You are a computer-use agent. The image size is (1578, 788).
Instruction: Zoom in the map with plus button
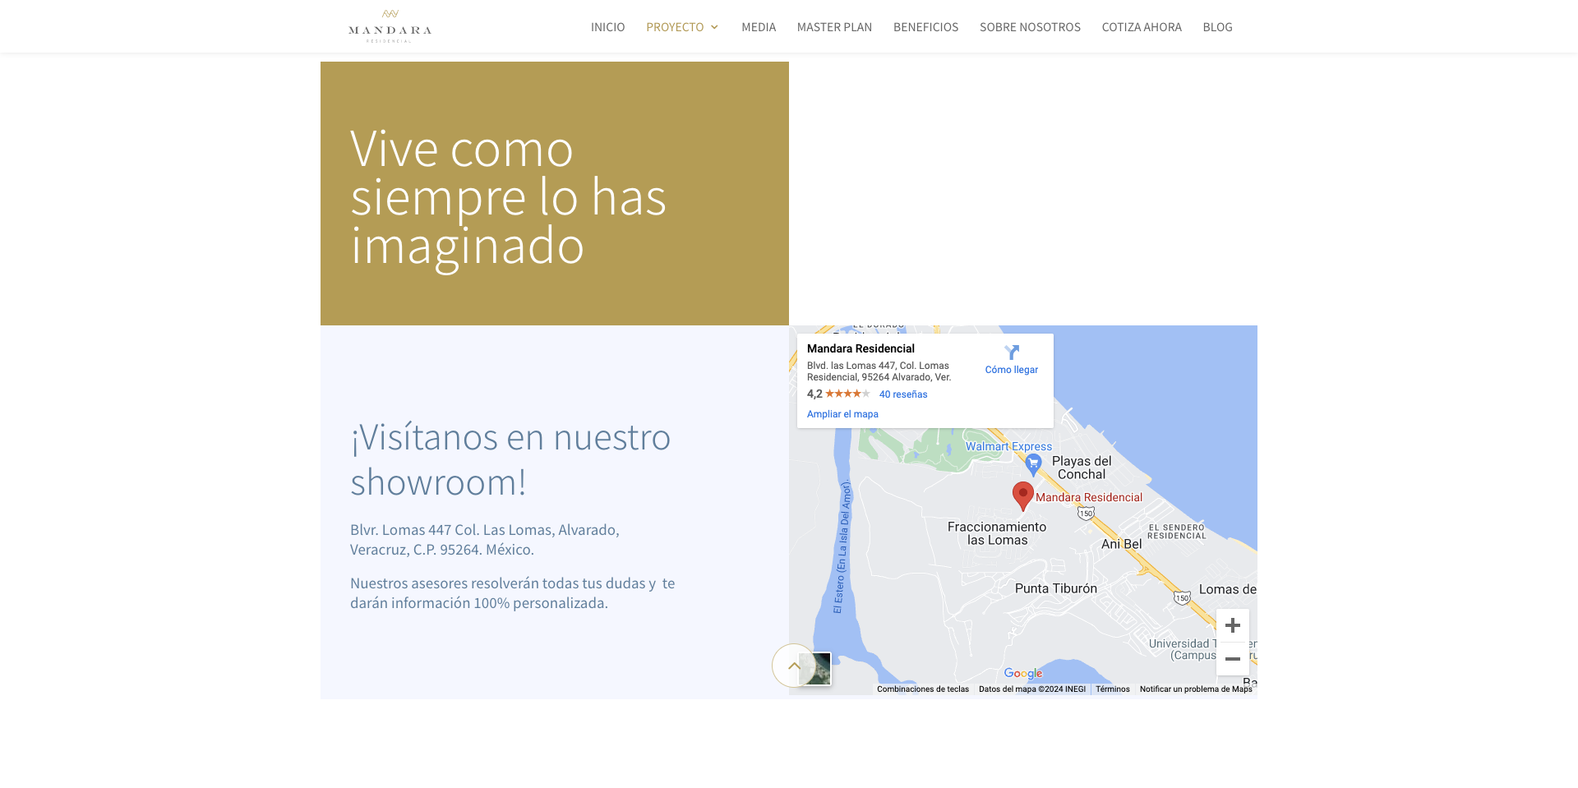click(x=1232, y=626)
